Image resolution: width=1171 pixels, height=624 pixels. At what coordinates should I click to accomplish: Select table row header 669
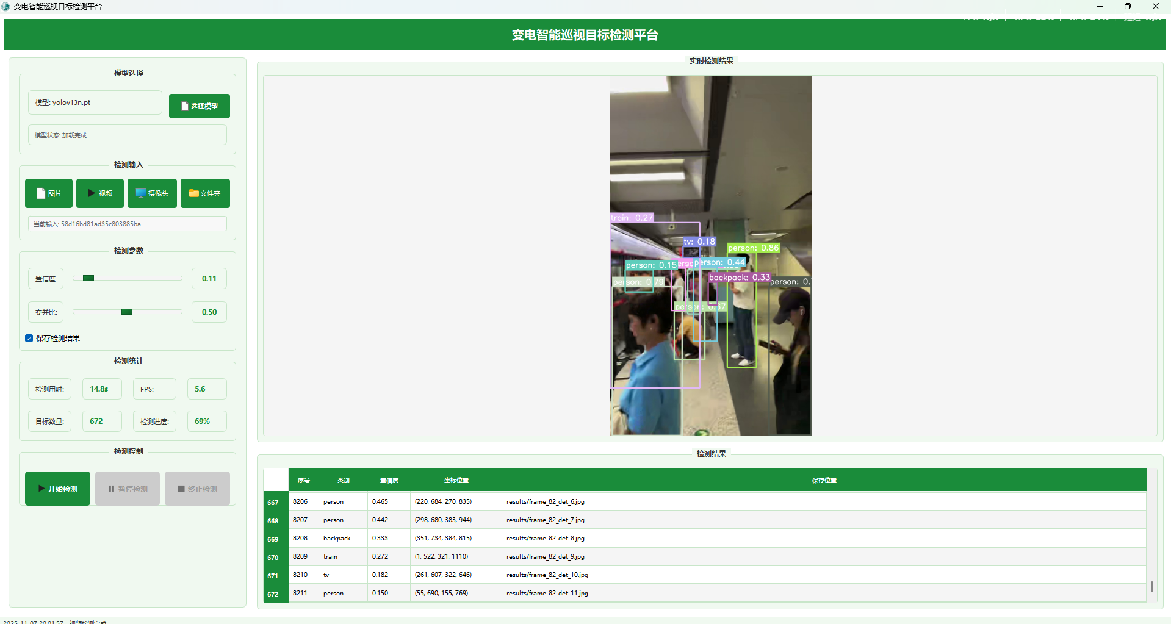pyautogui.click(x=276, y=539)
